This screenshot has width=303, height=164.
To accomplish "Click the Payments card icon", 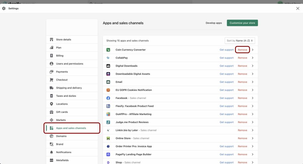I will (51, 72).
